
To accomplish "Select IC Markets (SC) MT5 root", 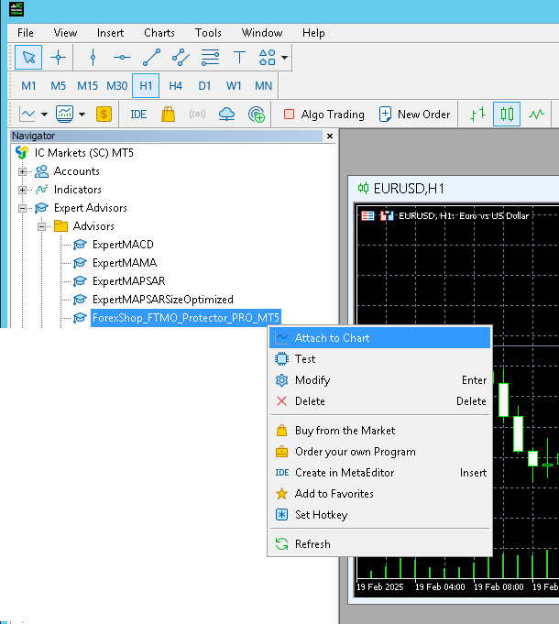I will [x=84, y=153].
